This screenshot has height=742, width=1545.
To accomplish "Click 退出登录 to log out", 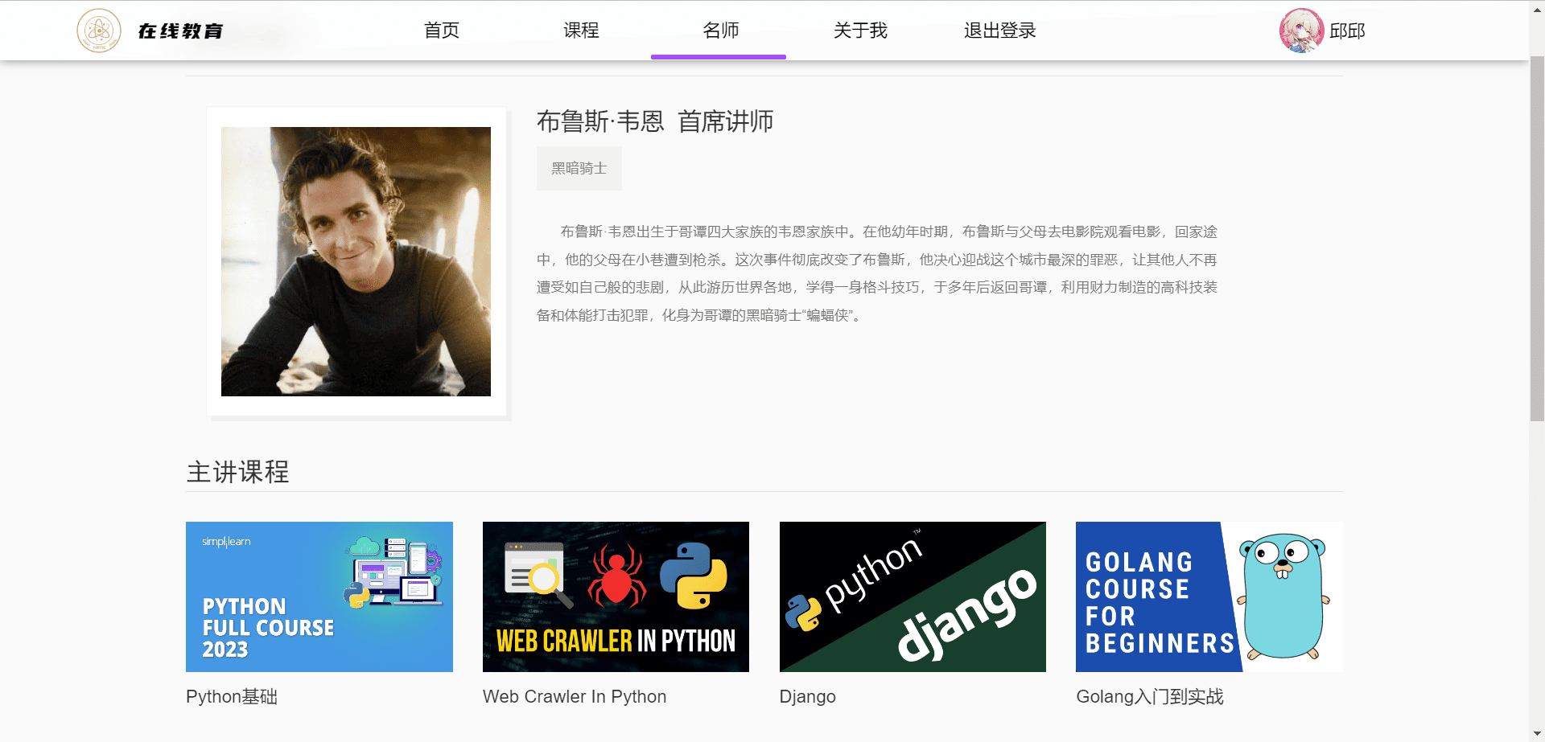I will [x=999, y=31].
